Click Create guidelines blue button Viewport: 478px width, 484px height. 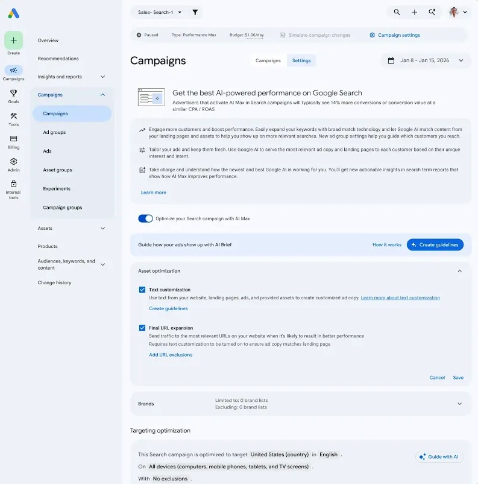(x=435, y=245)
